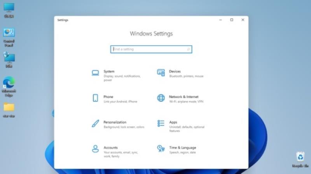Open the Accounts person icon
This screenshot has height=174, width=311.
[x=95, y=149]
